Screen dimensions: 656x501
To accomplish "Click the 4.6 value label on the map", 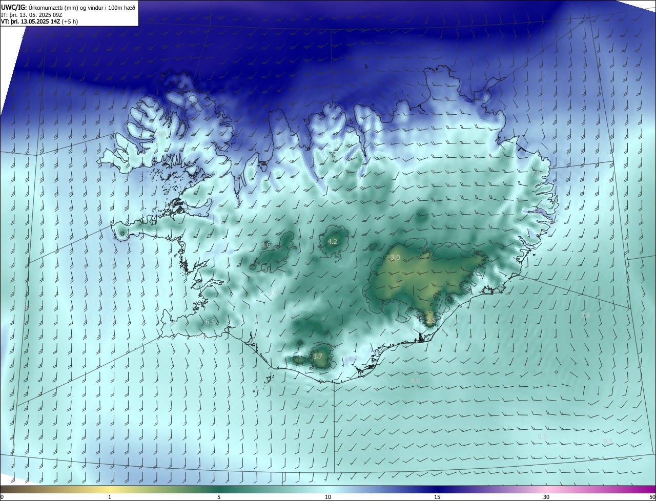I will point(266,245).
